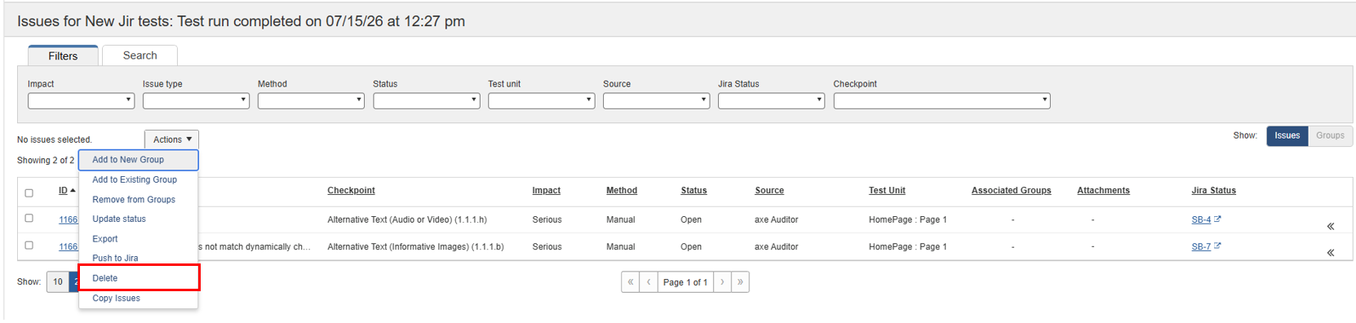Show 10 issues per page

[x=58, y=282]
